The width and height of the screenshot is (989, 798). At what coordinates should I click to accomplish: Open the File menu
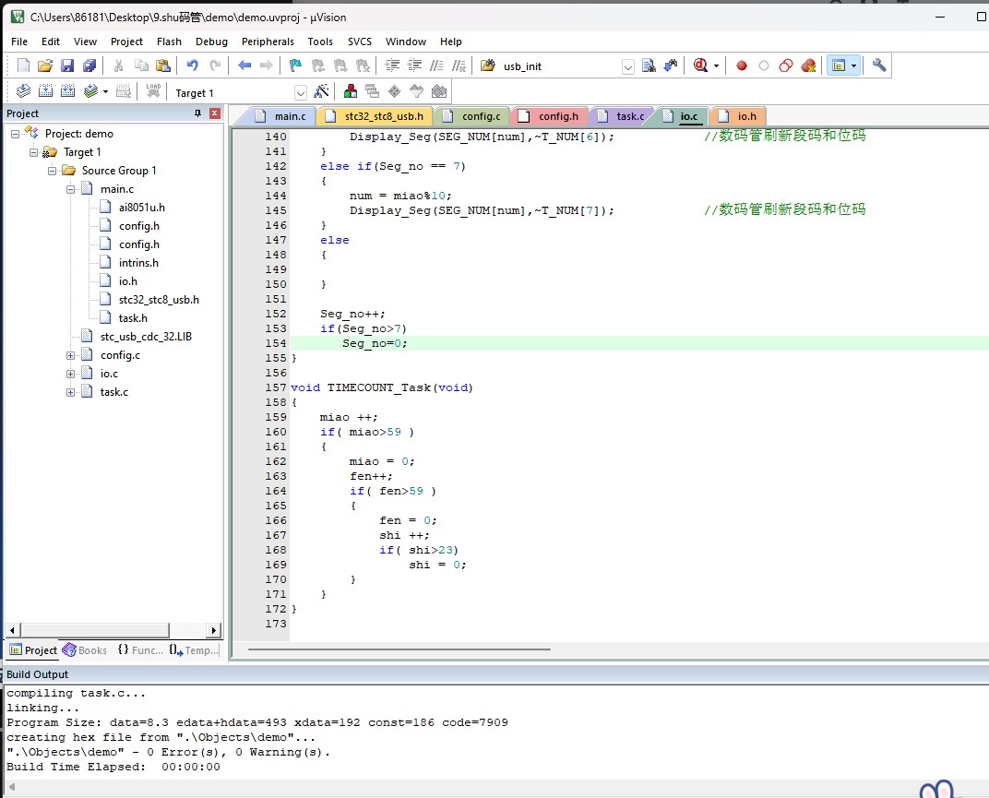[19, 42]
